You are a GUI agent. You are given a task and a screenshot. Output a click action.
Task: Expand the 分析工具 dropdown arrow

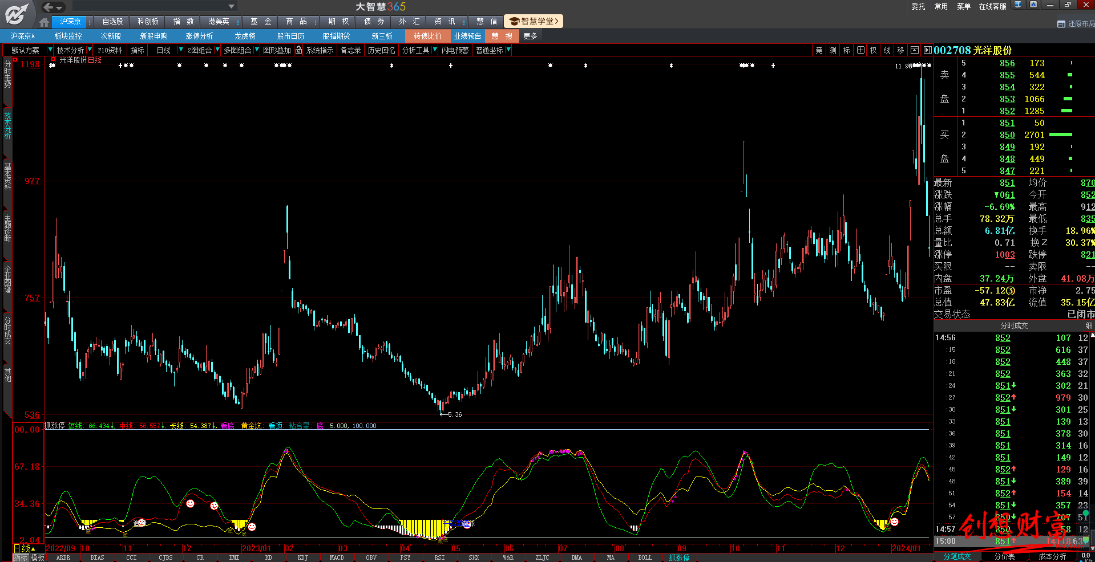[x=435, y=50]
